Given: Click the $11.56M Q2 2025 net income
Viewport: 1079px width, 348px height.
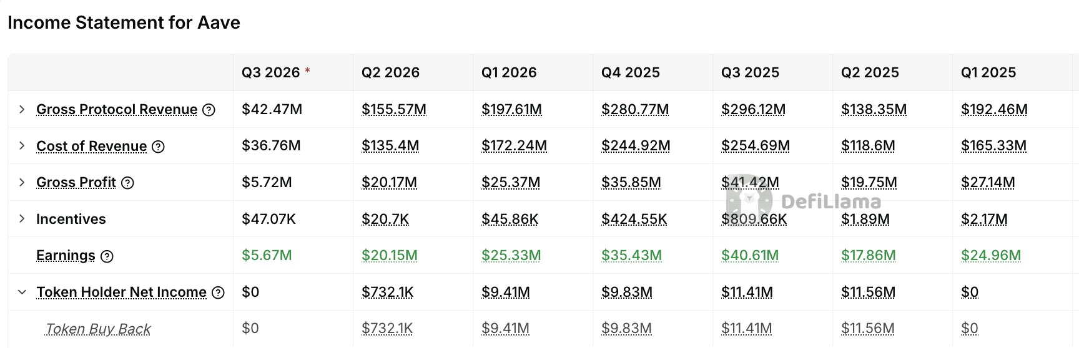Looking at the screenshot, I should [868, 292].
